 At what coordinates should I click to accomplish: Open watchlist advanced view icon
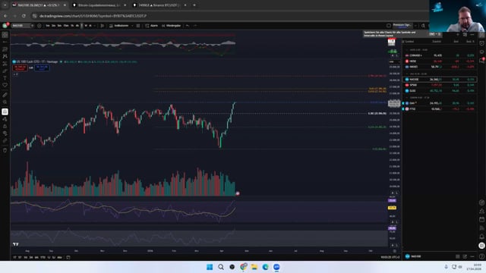tap(465, 34)
